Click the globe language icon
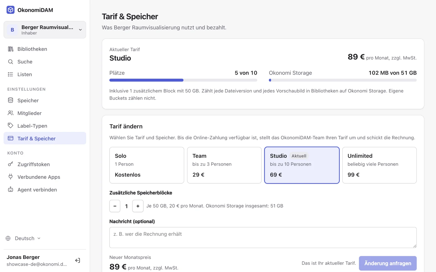The image size is (436, 272). point(8,238)
